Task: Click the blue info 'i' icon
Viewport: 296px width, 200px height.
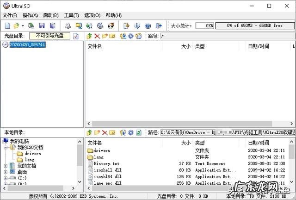Action: [137, 25]
